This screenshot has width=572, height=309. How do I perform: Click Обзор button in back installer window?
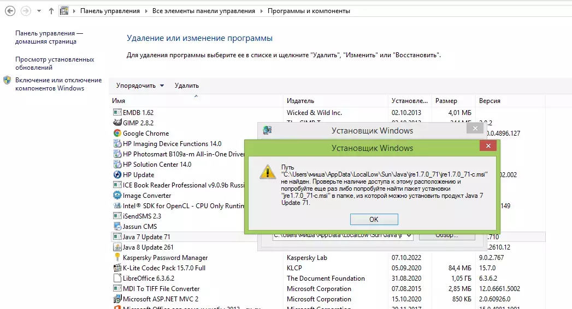point(447,236)
